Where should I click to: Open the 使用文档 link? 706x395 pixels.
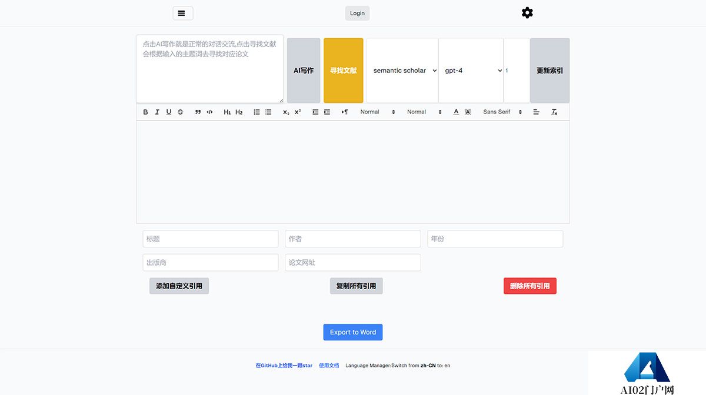(x=329, y=366)
